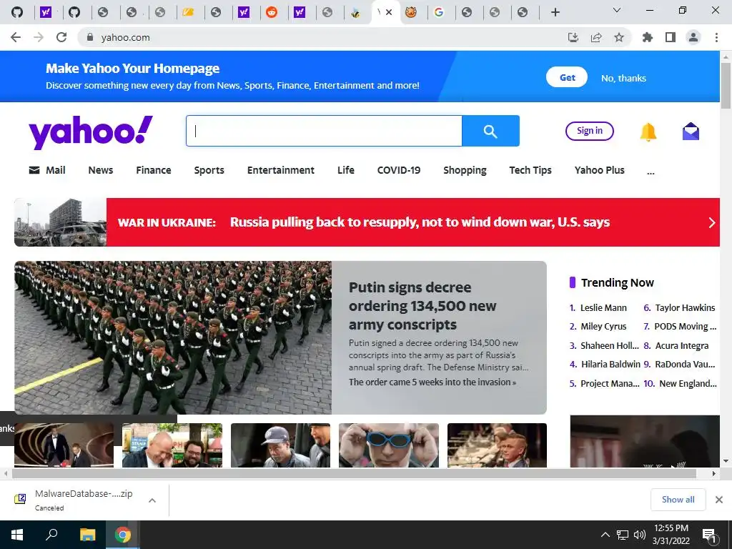The image size is (732, 549).
Task: Open the Putin signs decree headline
Action: 422,306
